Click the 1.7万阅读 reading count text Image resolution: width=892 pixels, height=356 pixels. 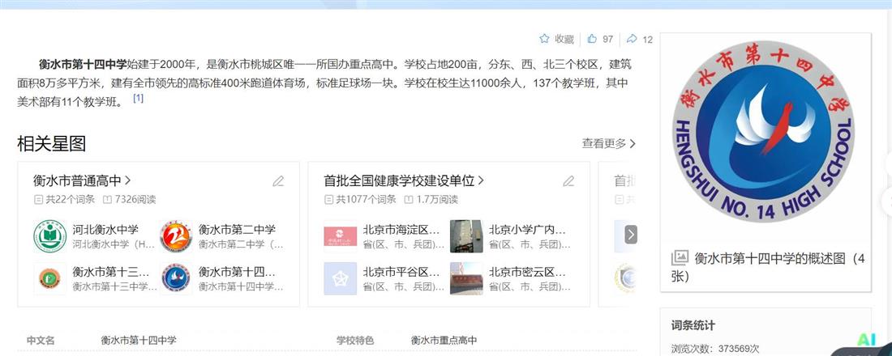coord(437,199)
